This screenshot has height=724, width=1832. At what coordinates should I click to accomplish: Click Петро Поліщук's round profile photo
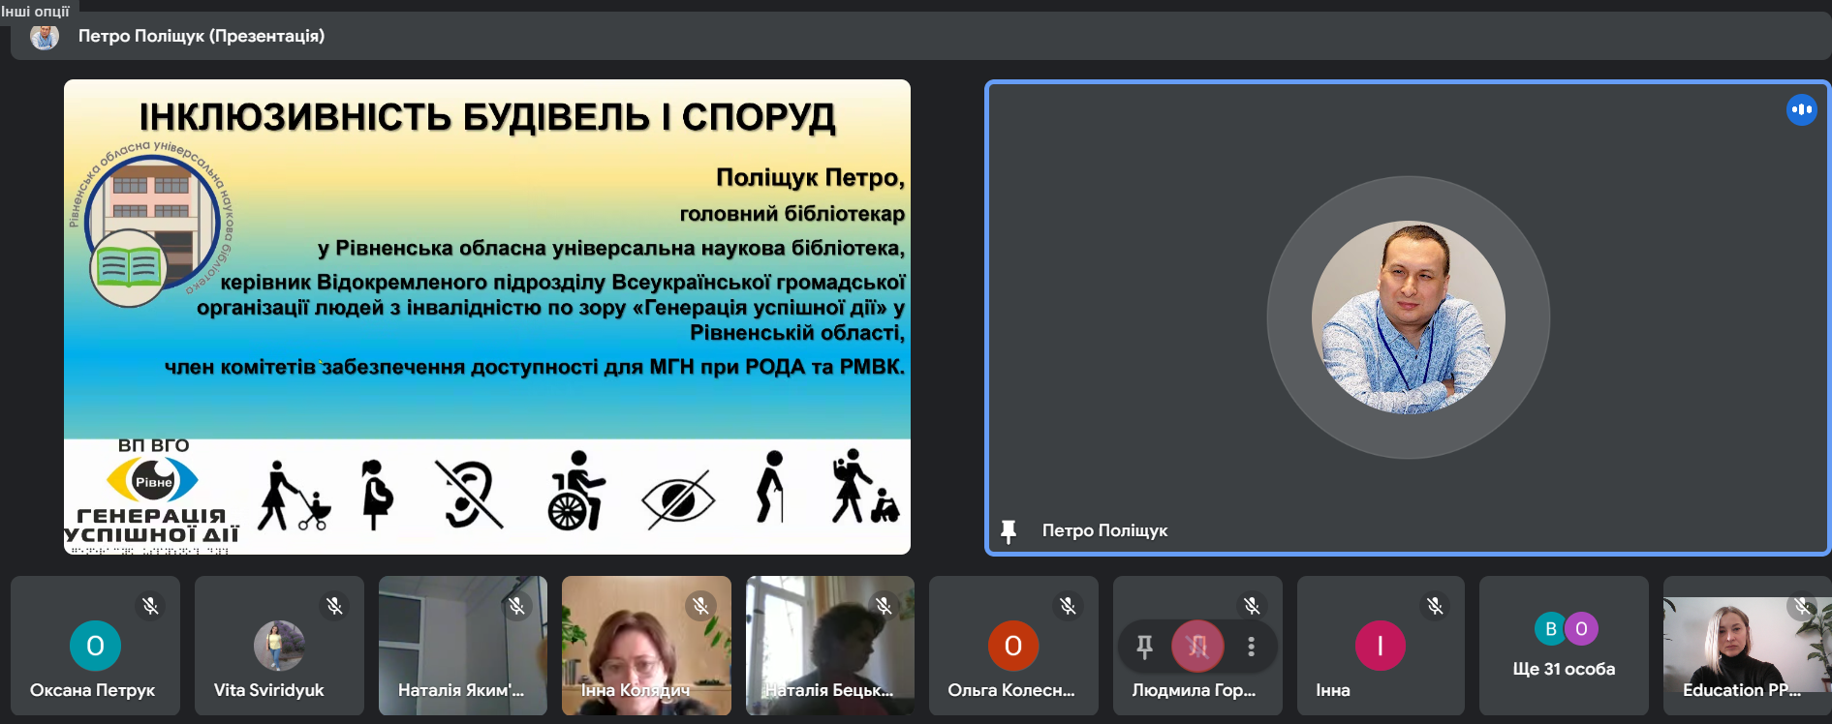pyautogui.click(x=1408, y=317)
